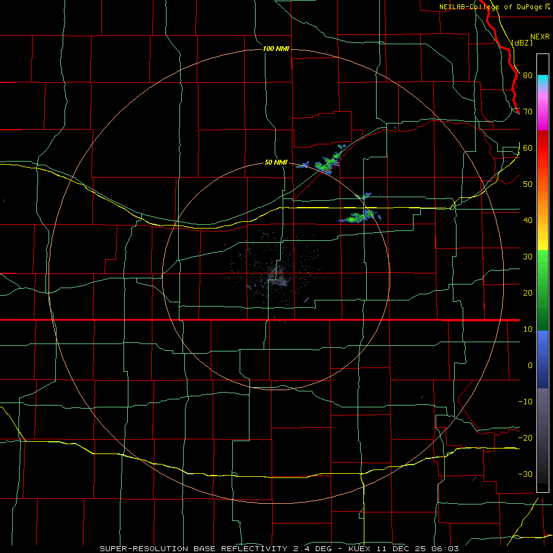Image resolution: width=553 pixels, height=553 pixels.
Task: Click the NEXR label above the color scale
Action: (x=540, y=37)
